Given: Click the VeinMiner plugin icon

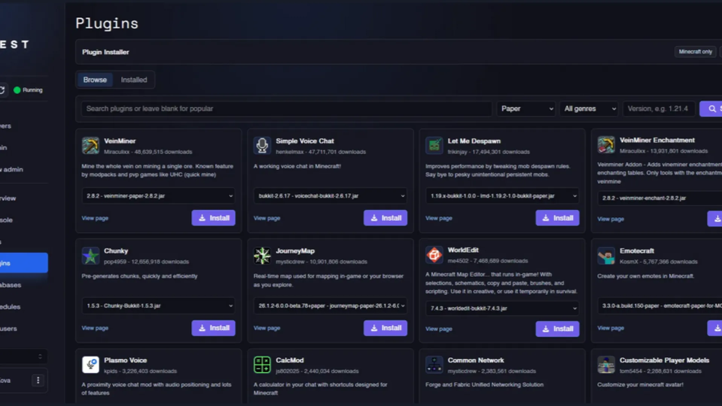Looking at the screenshot, I should pos(90,146).
